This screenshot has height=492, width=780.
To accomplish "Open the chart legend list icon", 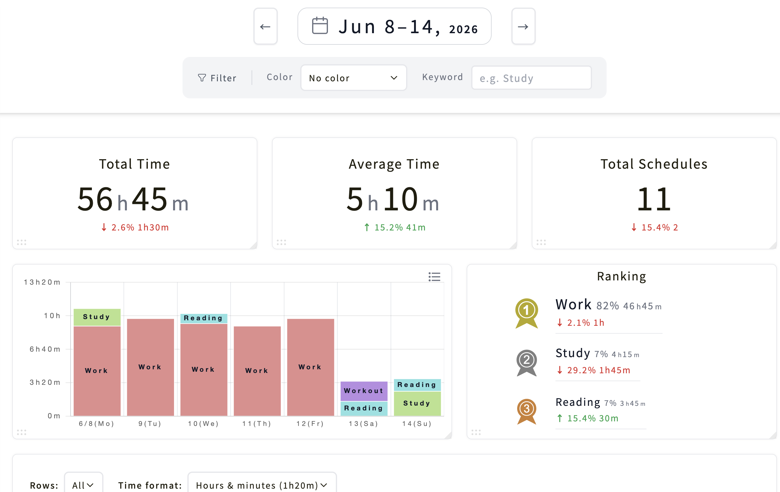I will (434, 276).
